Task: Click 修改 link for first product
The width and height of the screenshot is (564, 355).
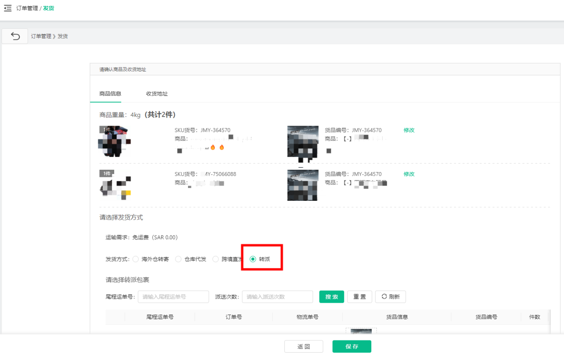Action: point(409,130)
